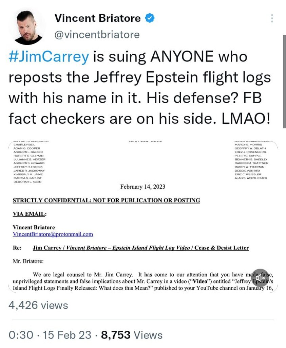Click the STRICTLY CONFIDENTIAL heading in the letter
Image resolution: width=286 pixels, height=348 pixels.
coord(106,200)
